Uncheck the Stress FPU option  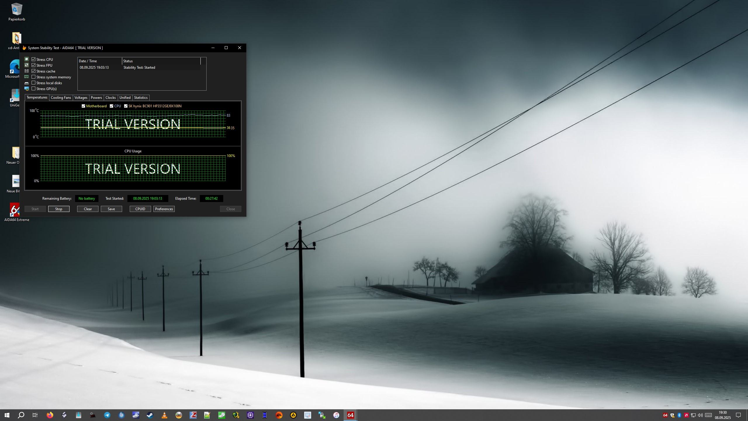tap(34, 65)
